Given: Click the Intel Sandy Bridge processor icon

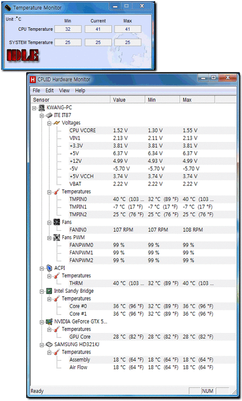Looking at the screenshot, I should click(x=49, y=291).
